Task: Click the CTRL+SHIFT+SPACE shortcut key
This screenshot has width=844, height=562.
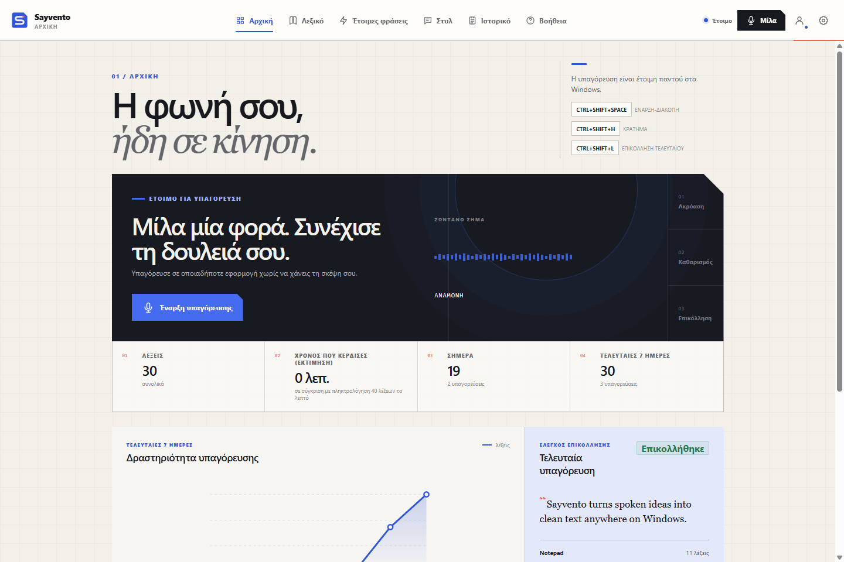Action: pyautogui.click(x=601, y=109)
